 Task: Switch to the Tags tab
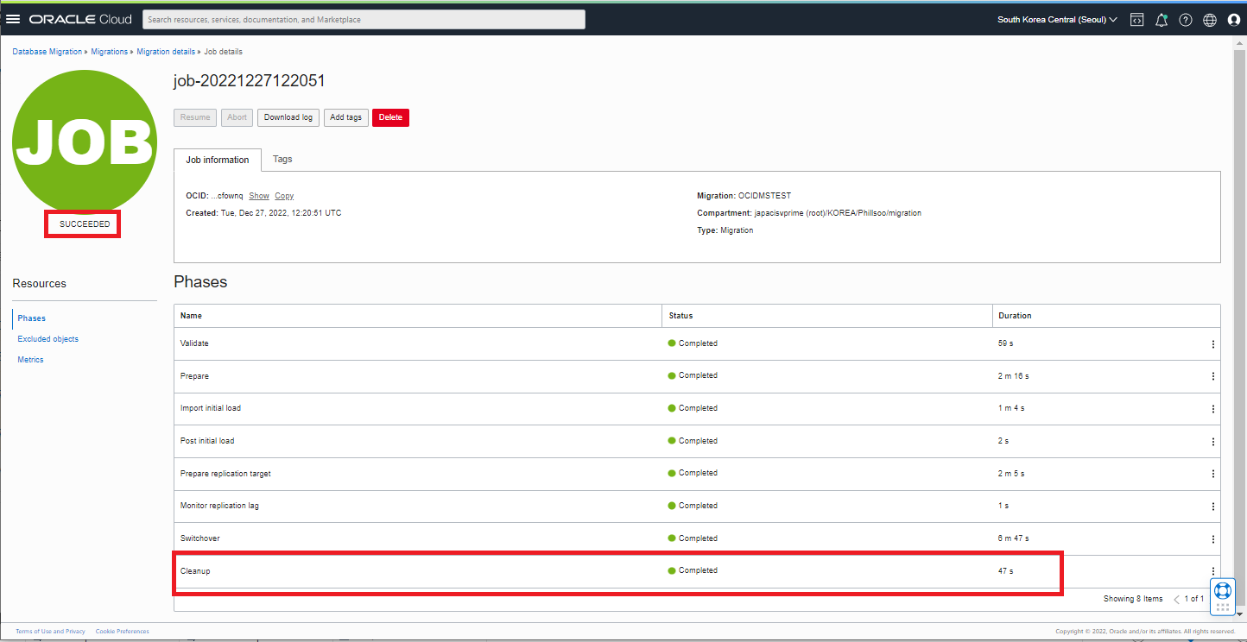pos(282,160)
